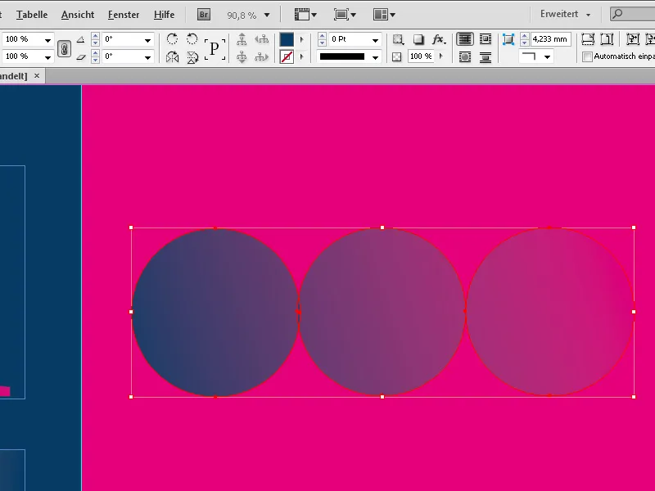This screenshot has width=655, height=491.
Task: Click the shear angle icon
Action: [80, 56]
